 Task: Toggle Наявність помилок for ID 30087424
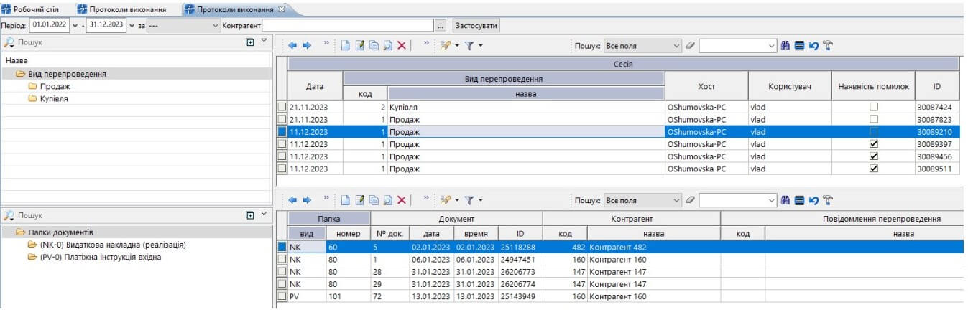(x=874, y=107)
